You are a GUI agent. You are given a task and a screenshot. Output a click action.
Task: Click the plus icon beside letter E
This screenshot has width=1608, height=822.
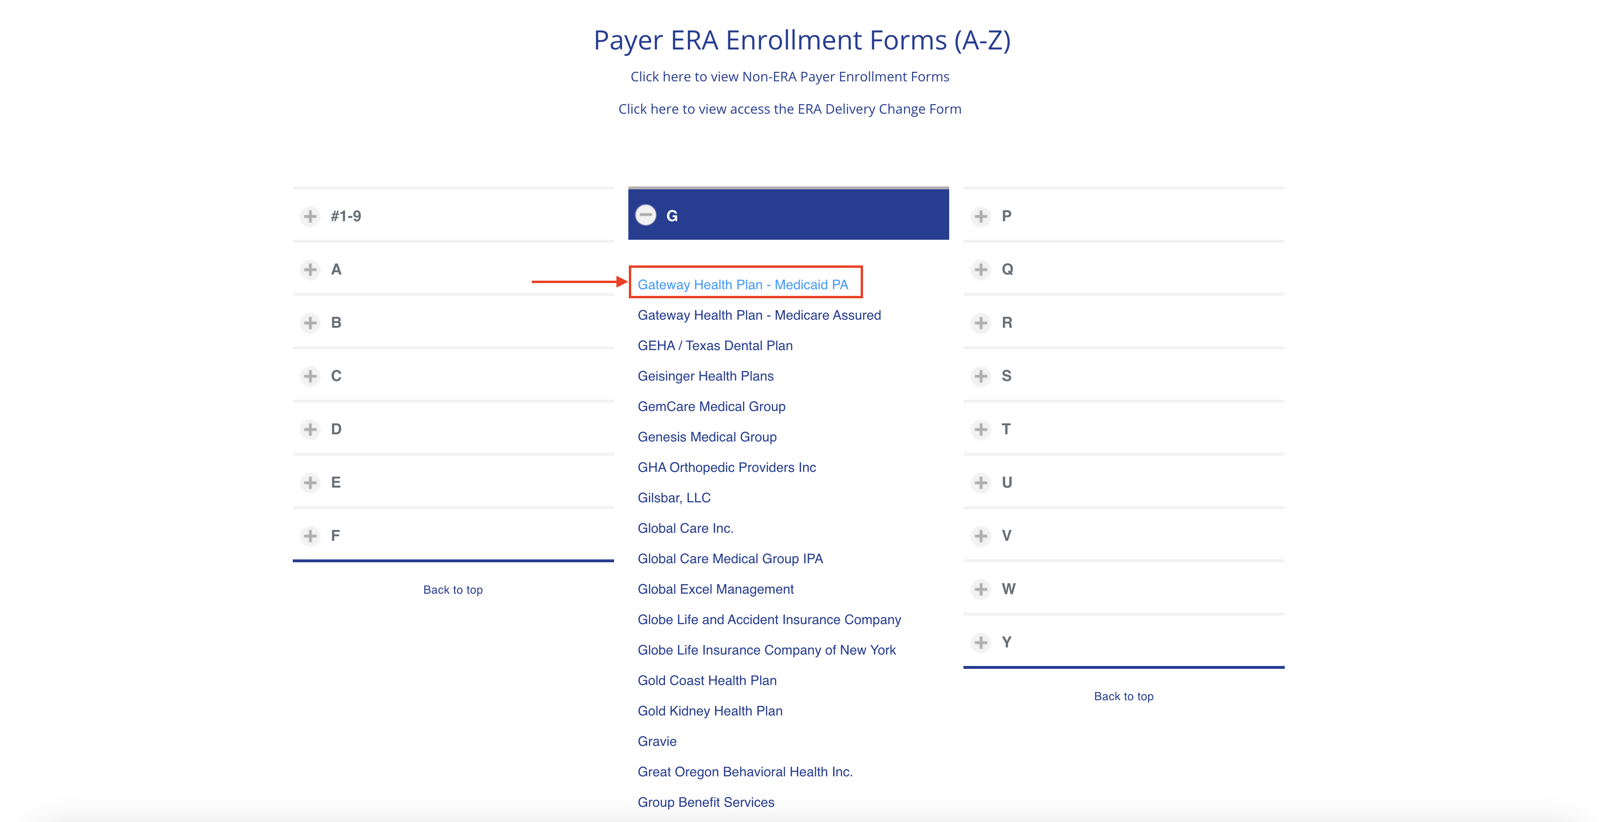click(x=309, y=483)
